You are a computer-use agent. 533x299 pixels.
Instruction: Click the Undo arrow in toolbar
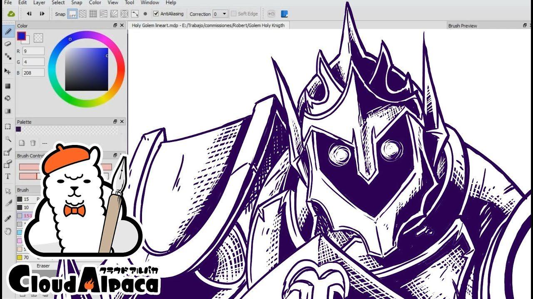pos(29,14)
